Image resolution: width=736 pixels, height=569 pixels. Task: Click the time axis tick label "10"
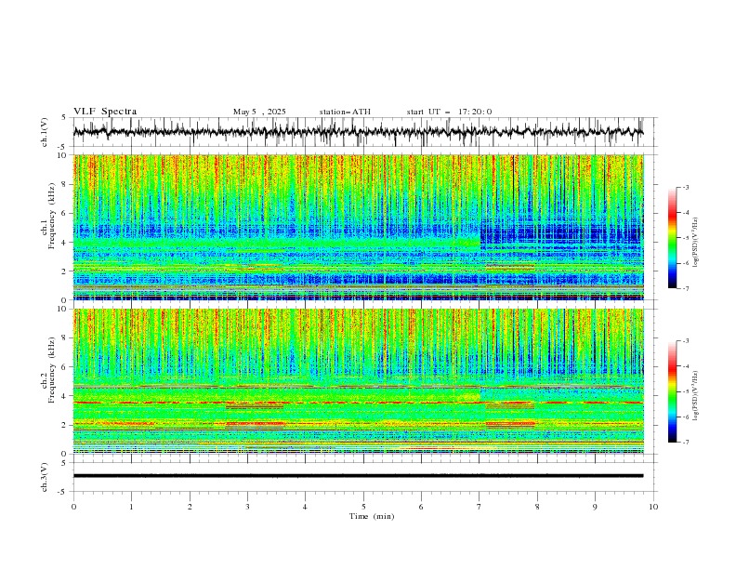tap(653, 507)
